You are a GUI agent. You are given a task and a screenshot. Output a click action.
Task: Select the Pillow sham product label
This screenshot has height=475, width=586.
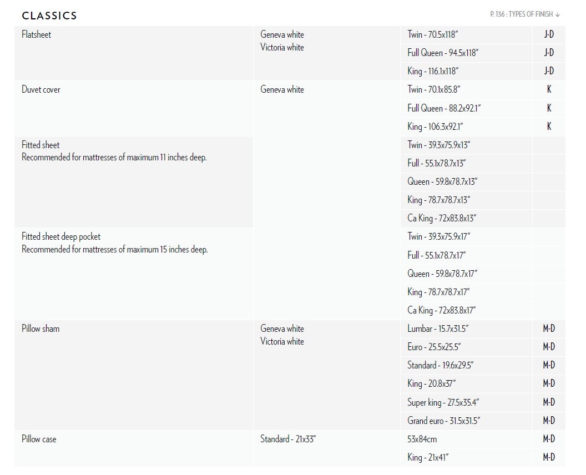pyautogui.click(x=41, y=329)
